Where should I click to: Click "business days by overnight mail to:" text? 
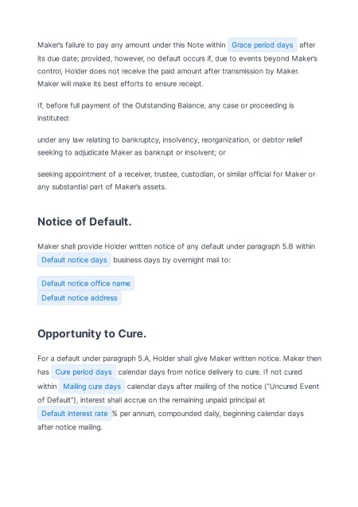pos(172,260)
